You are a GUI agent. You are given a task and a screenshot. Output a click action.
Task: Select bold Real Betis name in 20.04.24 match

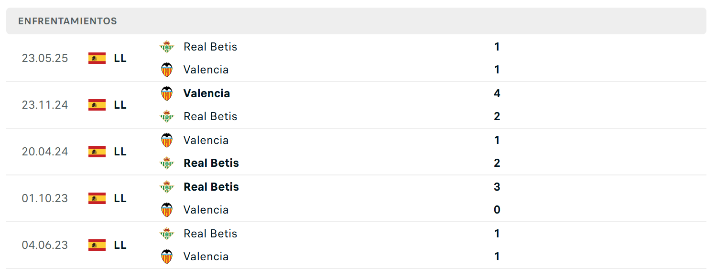click(x=211, y=163)
